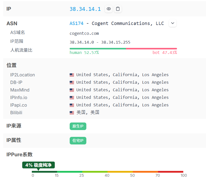Click the red bot portion of traffic bar
This screenshot has width=206, height=183.
click(x=151, y=49)
